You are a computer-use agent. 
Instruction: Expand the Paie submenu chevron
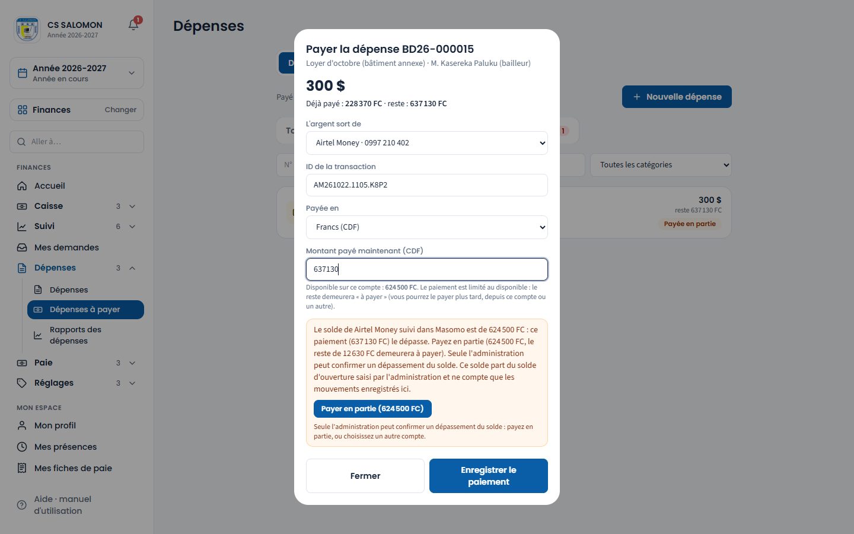click(x=132, y=363)
